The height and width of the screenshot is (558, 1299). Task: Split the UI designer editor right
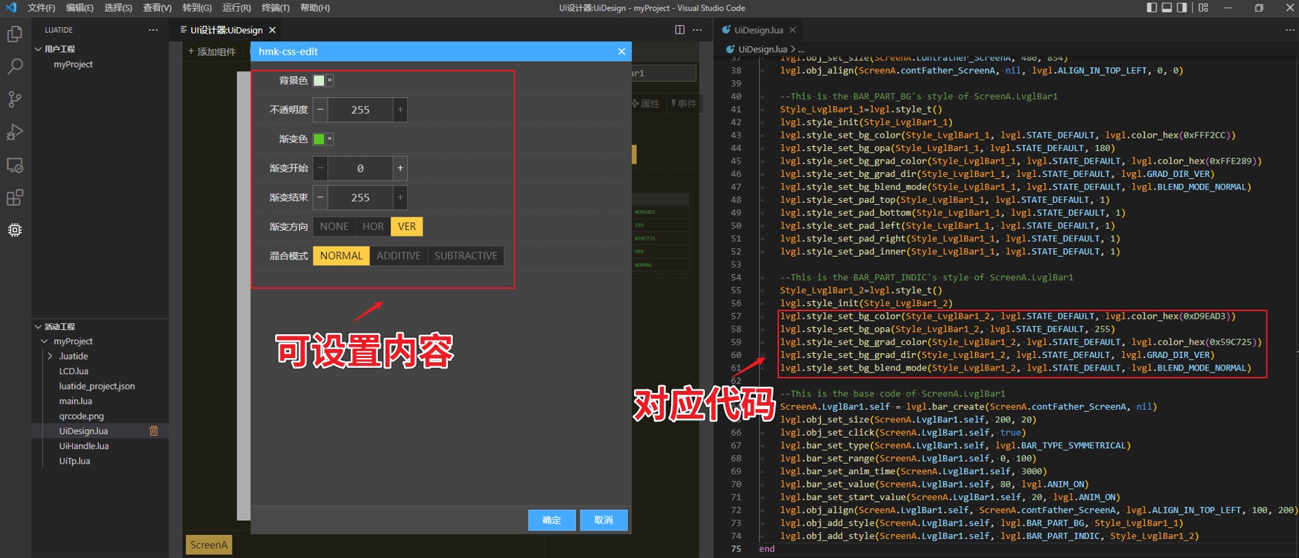pos(680,29)
